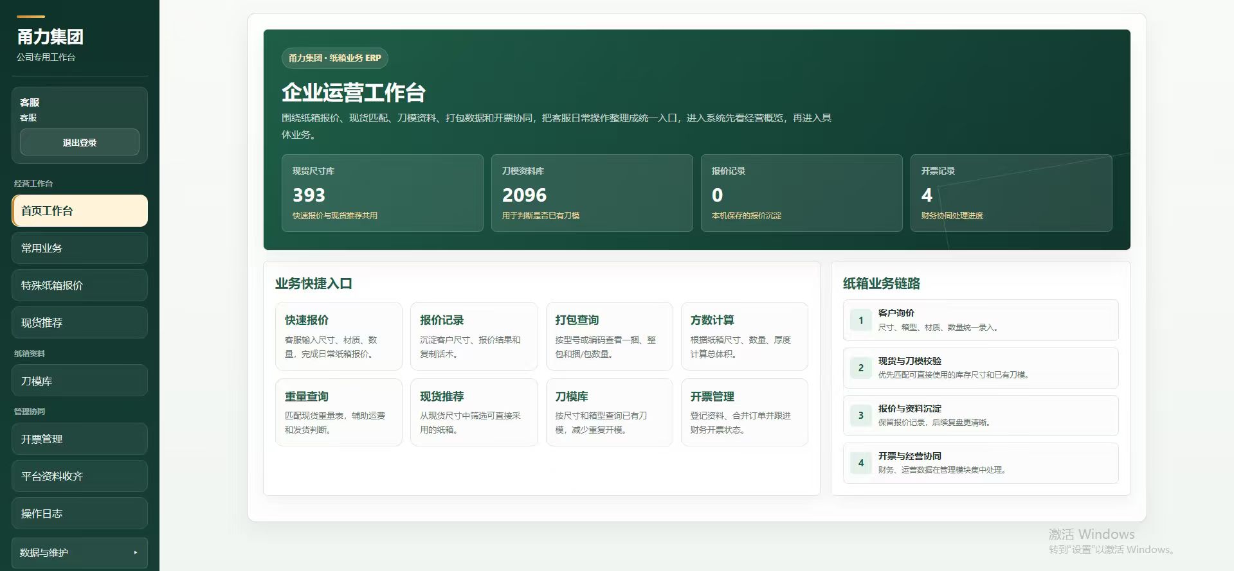The width and height of the screenshot is (1234, 571).
Task: Click the 退出登录 logout button
Action: 80,142
